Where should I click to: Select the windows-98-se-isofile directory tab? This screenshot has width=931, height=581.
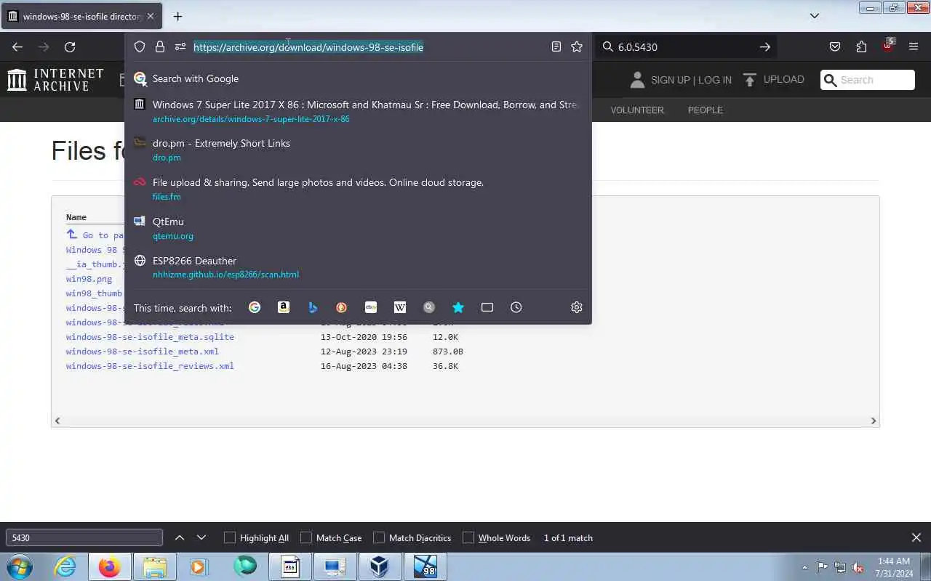pos(81,16)
